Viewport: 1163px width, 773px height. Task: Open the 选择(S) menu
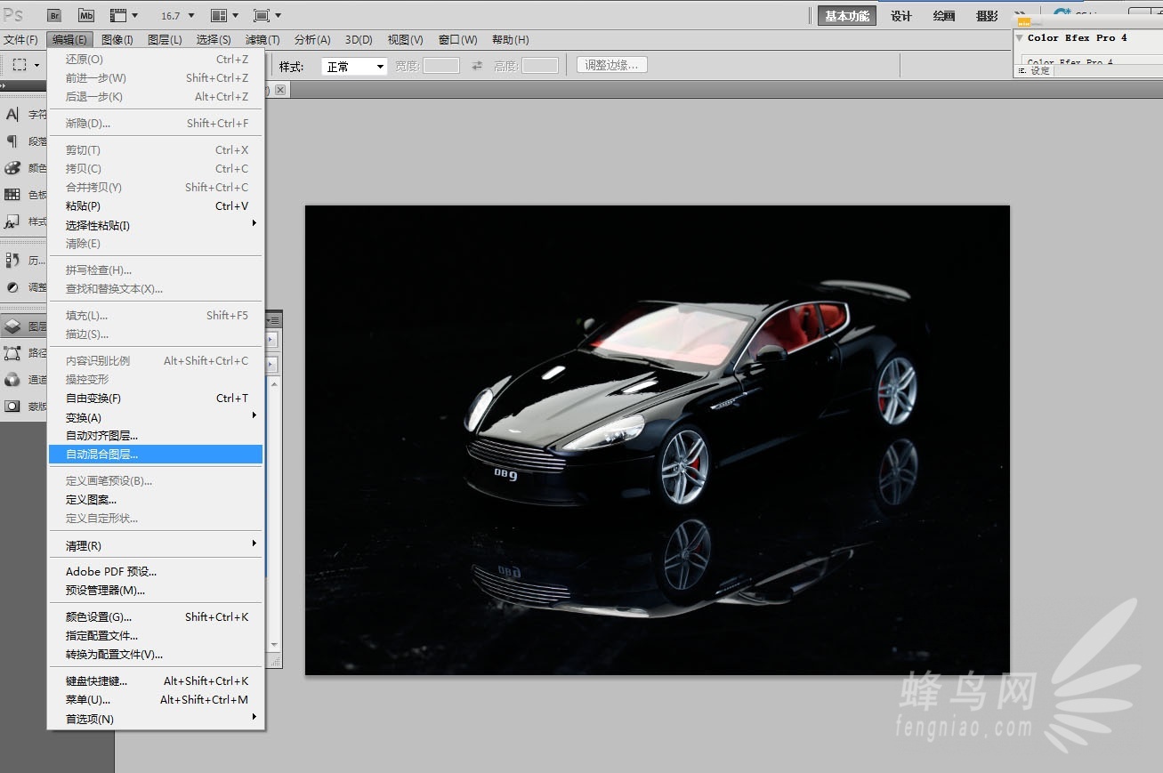tap(214, 39)
